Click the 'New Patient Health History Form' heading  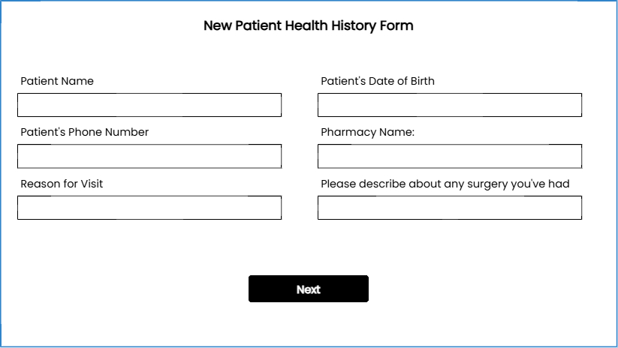click(x=309, y=25)
